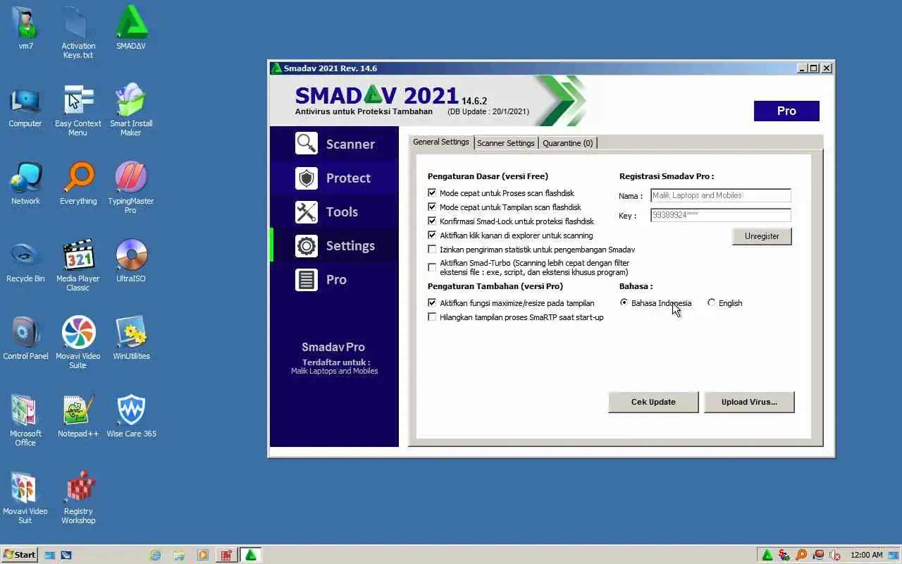This screenshot has height=564, width=902.
Task: Open Microsoft Office desktop icon
Action: click(x=26, y=421)
